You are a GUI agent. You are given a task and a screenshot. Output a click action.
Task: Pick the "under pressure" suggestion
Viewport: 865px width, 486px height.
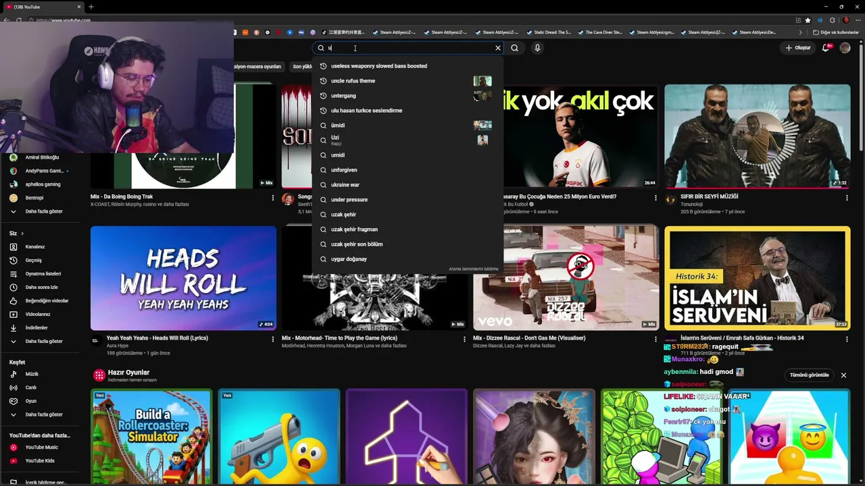[x=407, y=200]
